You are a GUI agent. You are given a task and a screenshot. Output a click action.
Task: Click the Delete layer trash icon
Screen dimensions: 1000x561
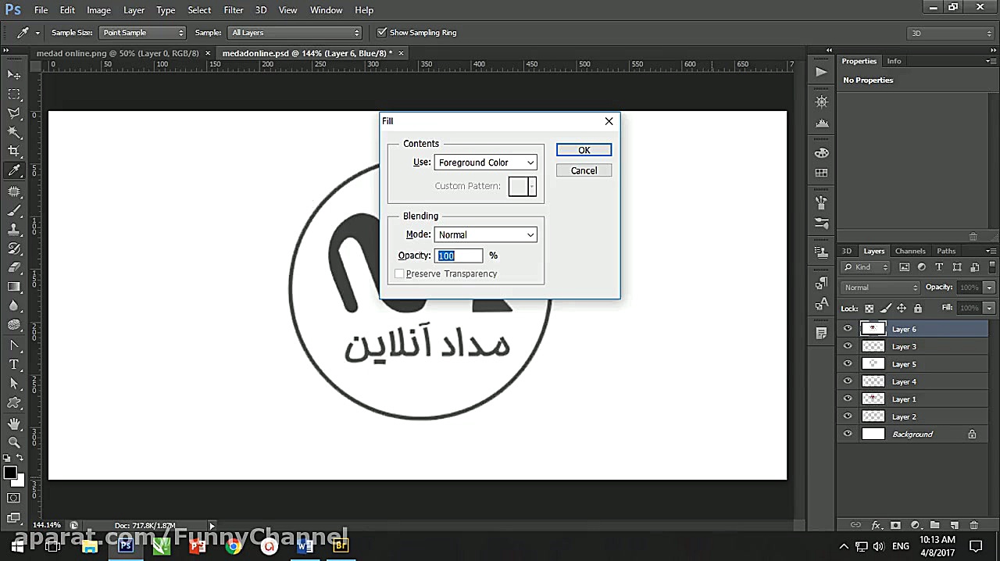pos(974,524)
